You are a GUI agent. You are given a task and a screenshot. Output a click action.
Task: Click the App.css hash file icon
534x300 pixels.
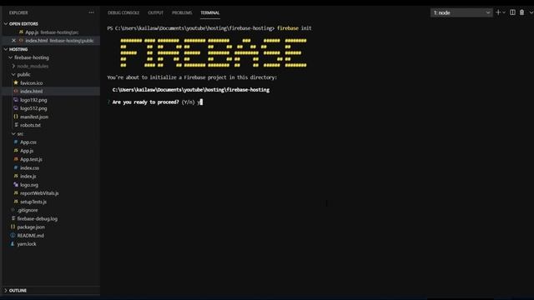click(x=16, y=142)
